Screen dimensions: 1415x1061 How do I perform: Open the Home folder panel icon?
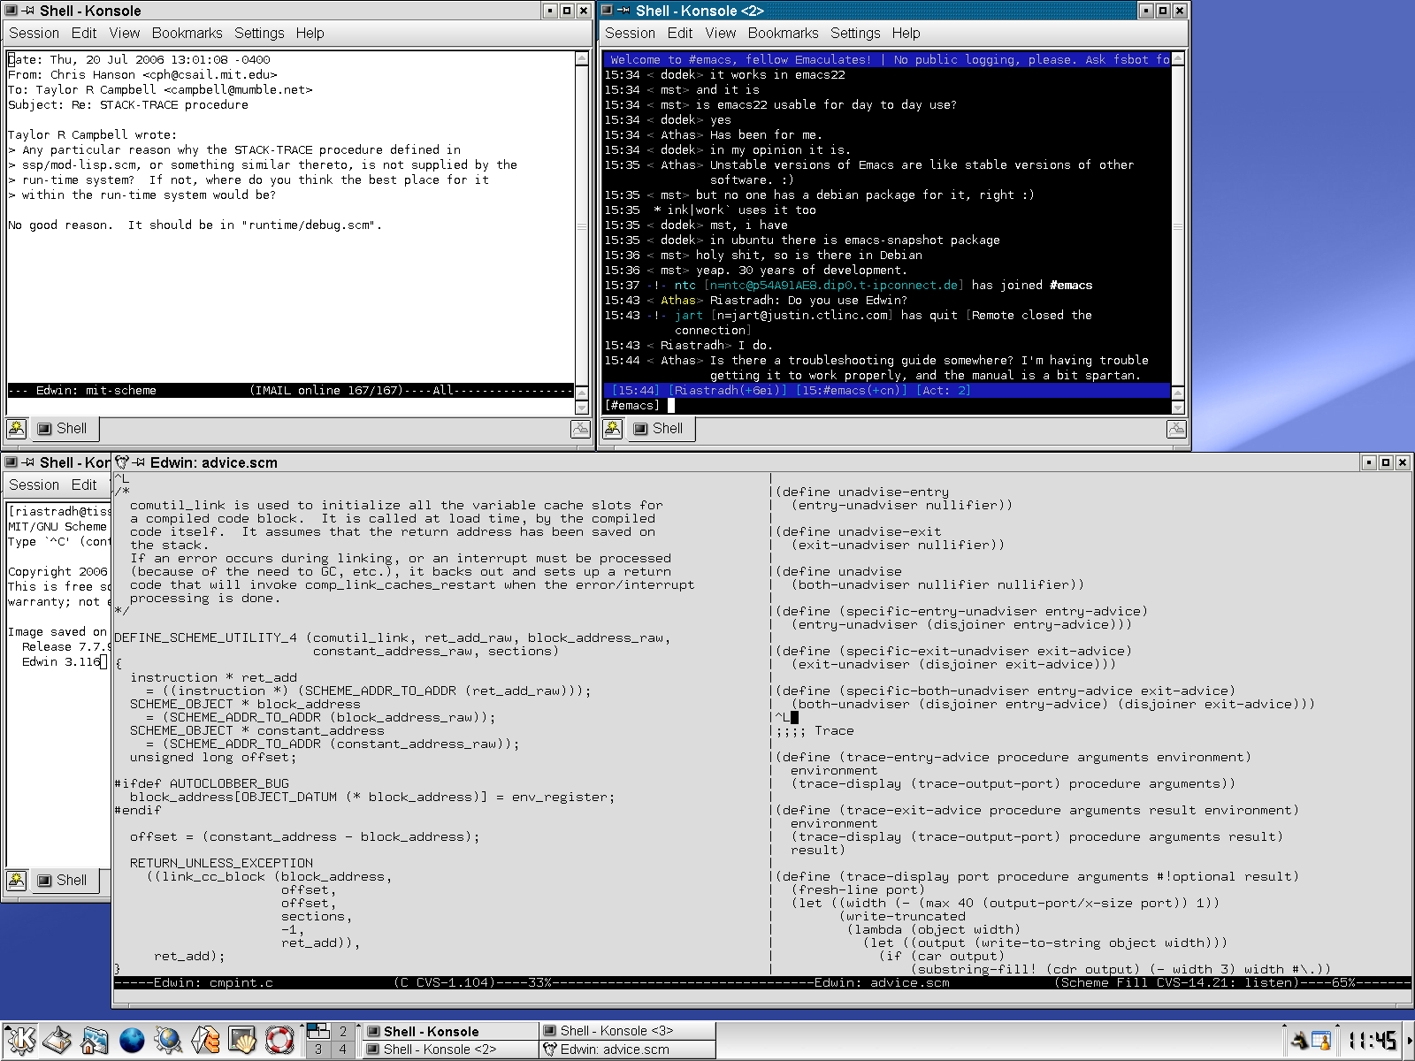tap(95, 1040)
